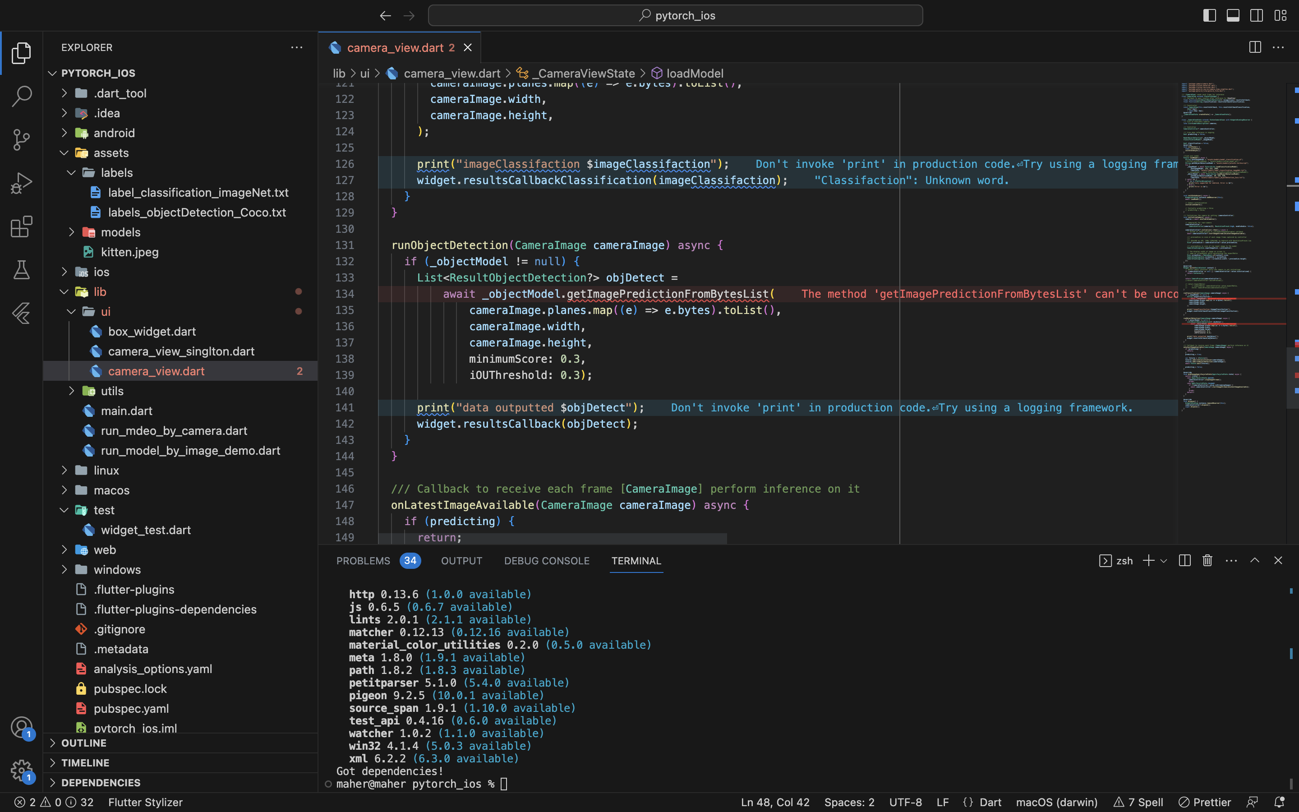Open the Accounts icon in the activity bar
Viewport: 1299px width, 812px height.
22,727
